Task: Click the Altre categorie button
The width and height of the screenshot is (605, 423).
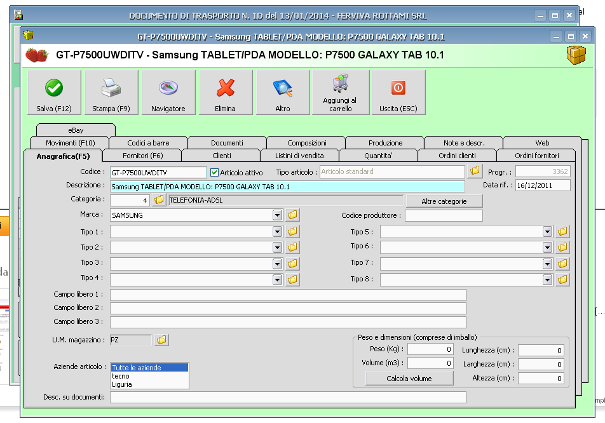Action: (x=444, y=201)
